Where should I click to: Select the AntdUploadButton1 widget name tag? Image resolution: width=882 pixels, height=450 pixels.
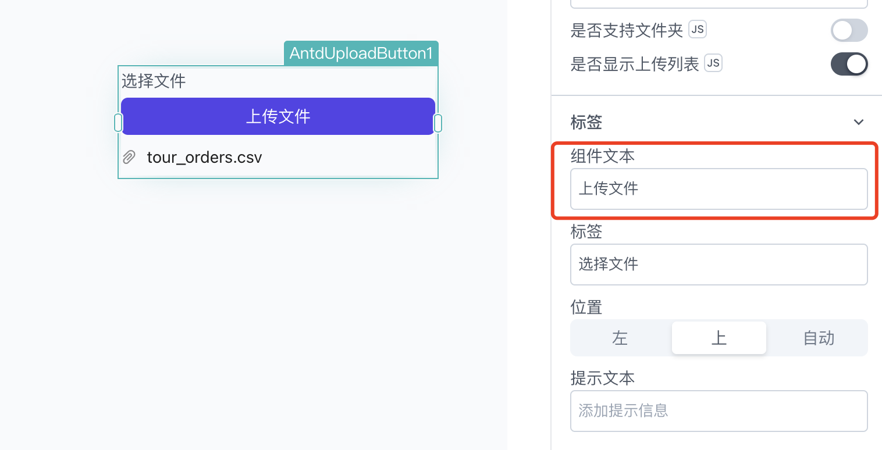click(361, 53)
